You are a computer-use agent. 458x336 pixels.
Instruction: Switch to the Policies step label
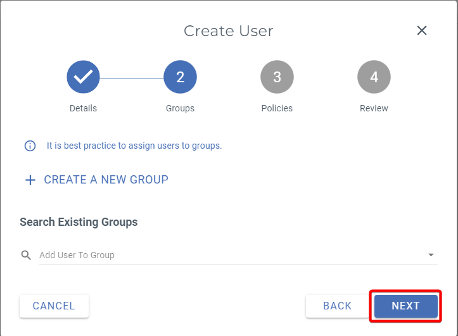click(x=277, y=108)
